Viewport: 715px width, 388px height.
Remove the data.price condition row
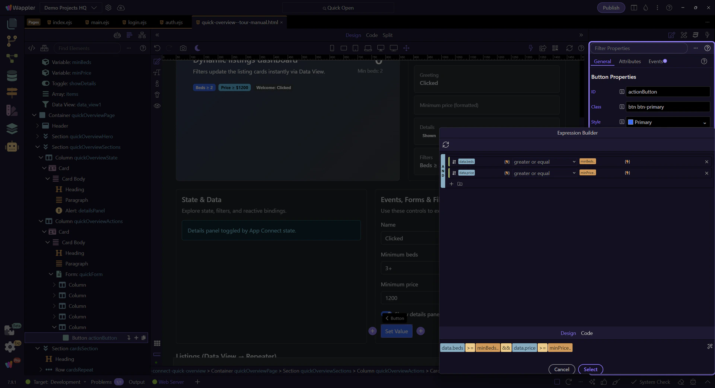[x=706, y=173]
